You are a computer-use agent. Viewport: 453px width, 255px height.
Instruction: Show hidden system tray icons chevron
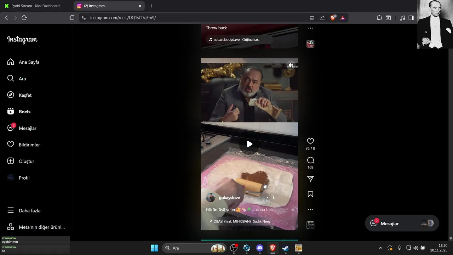[x=380, y=248]
